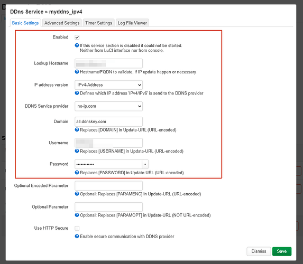Click help icon beside secure communication hint
Image resolution: width=303 pixels, height=264 pixels.
(77, 236)
